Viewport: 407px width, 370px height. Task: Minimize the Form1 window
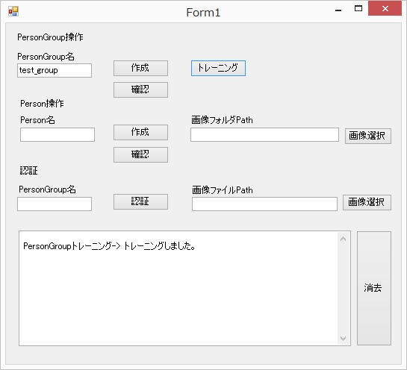tap(338, 10)
